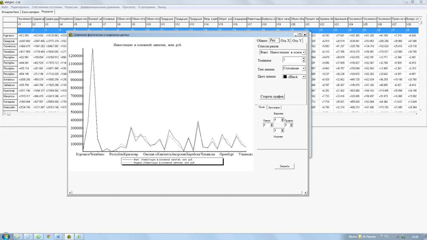Click the Закрыть button
Screen dimensions: 427x240
tap(284, 166)
